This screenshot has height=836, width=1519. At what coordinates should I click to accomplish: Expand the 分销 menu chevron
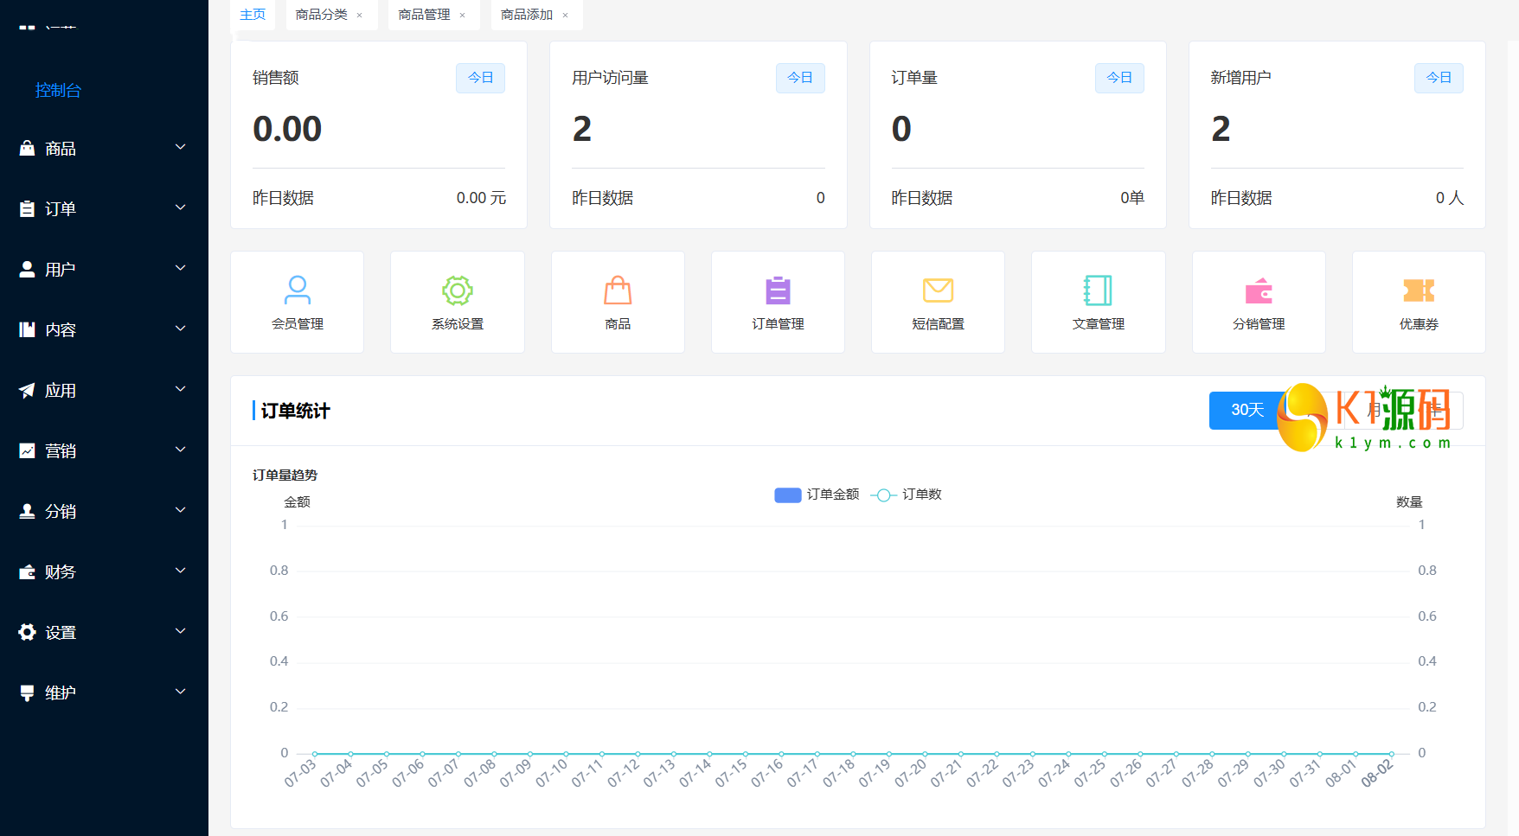[x=181, y=510]
